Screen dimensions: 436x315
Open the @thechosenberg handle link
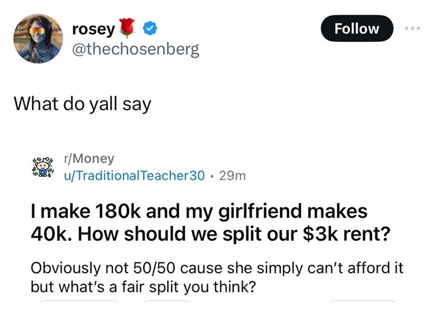pyautogui.click(x=136, y=50)
